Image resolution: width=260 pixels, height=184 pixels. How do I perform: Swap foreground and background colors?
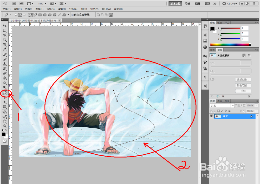point(6,130)
